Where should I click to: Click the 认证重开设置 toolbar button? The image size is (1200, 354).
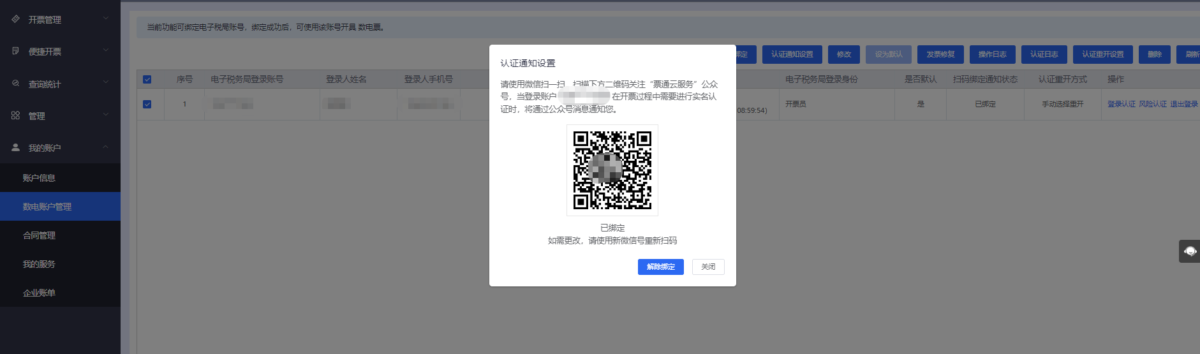(x=1103, y=54)
